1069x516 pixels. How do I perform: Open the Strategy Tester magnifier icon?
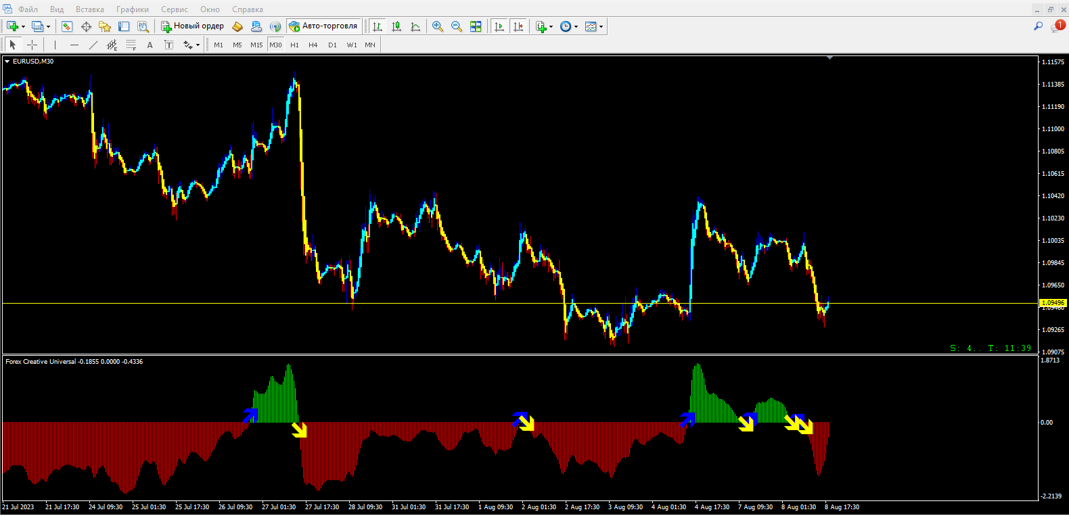pos(143,26)
